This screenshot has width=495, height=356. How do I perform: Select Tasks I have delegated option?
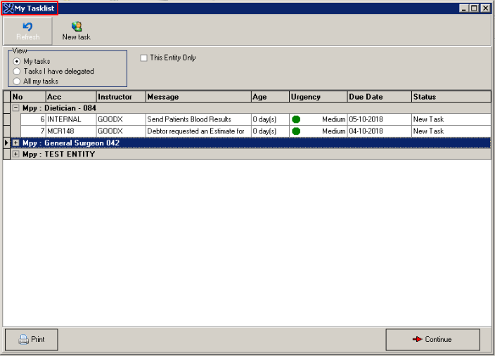[17, 72]
